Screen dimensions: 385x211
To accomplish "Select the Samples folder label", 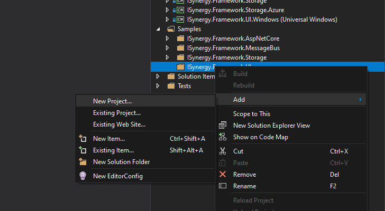I will [x=189, y=29].
